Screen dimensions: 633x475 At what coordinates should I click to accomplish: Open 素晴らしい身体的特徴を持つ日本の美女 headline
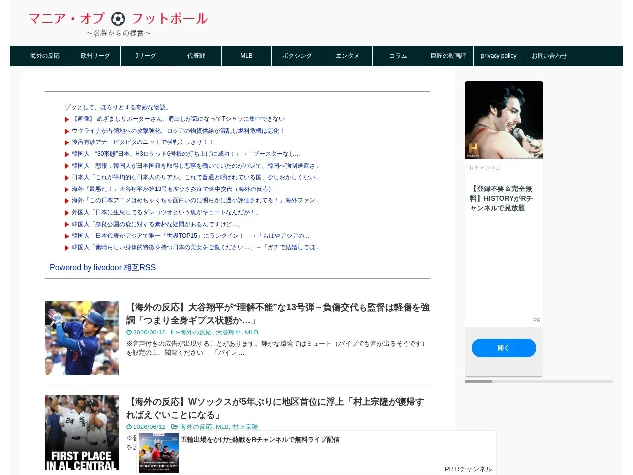coord(196,247)
